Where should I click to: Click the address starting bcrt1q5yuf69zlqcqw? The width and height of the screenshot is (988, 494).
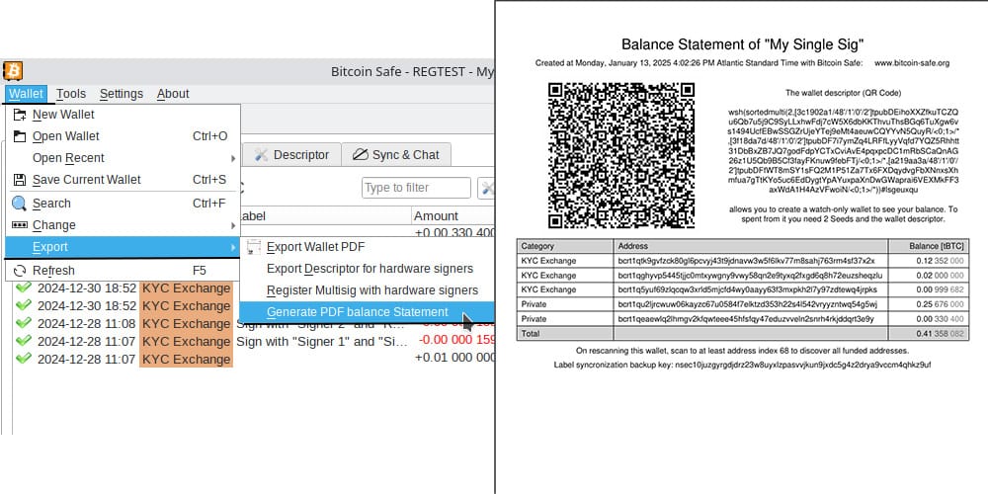745,289
